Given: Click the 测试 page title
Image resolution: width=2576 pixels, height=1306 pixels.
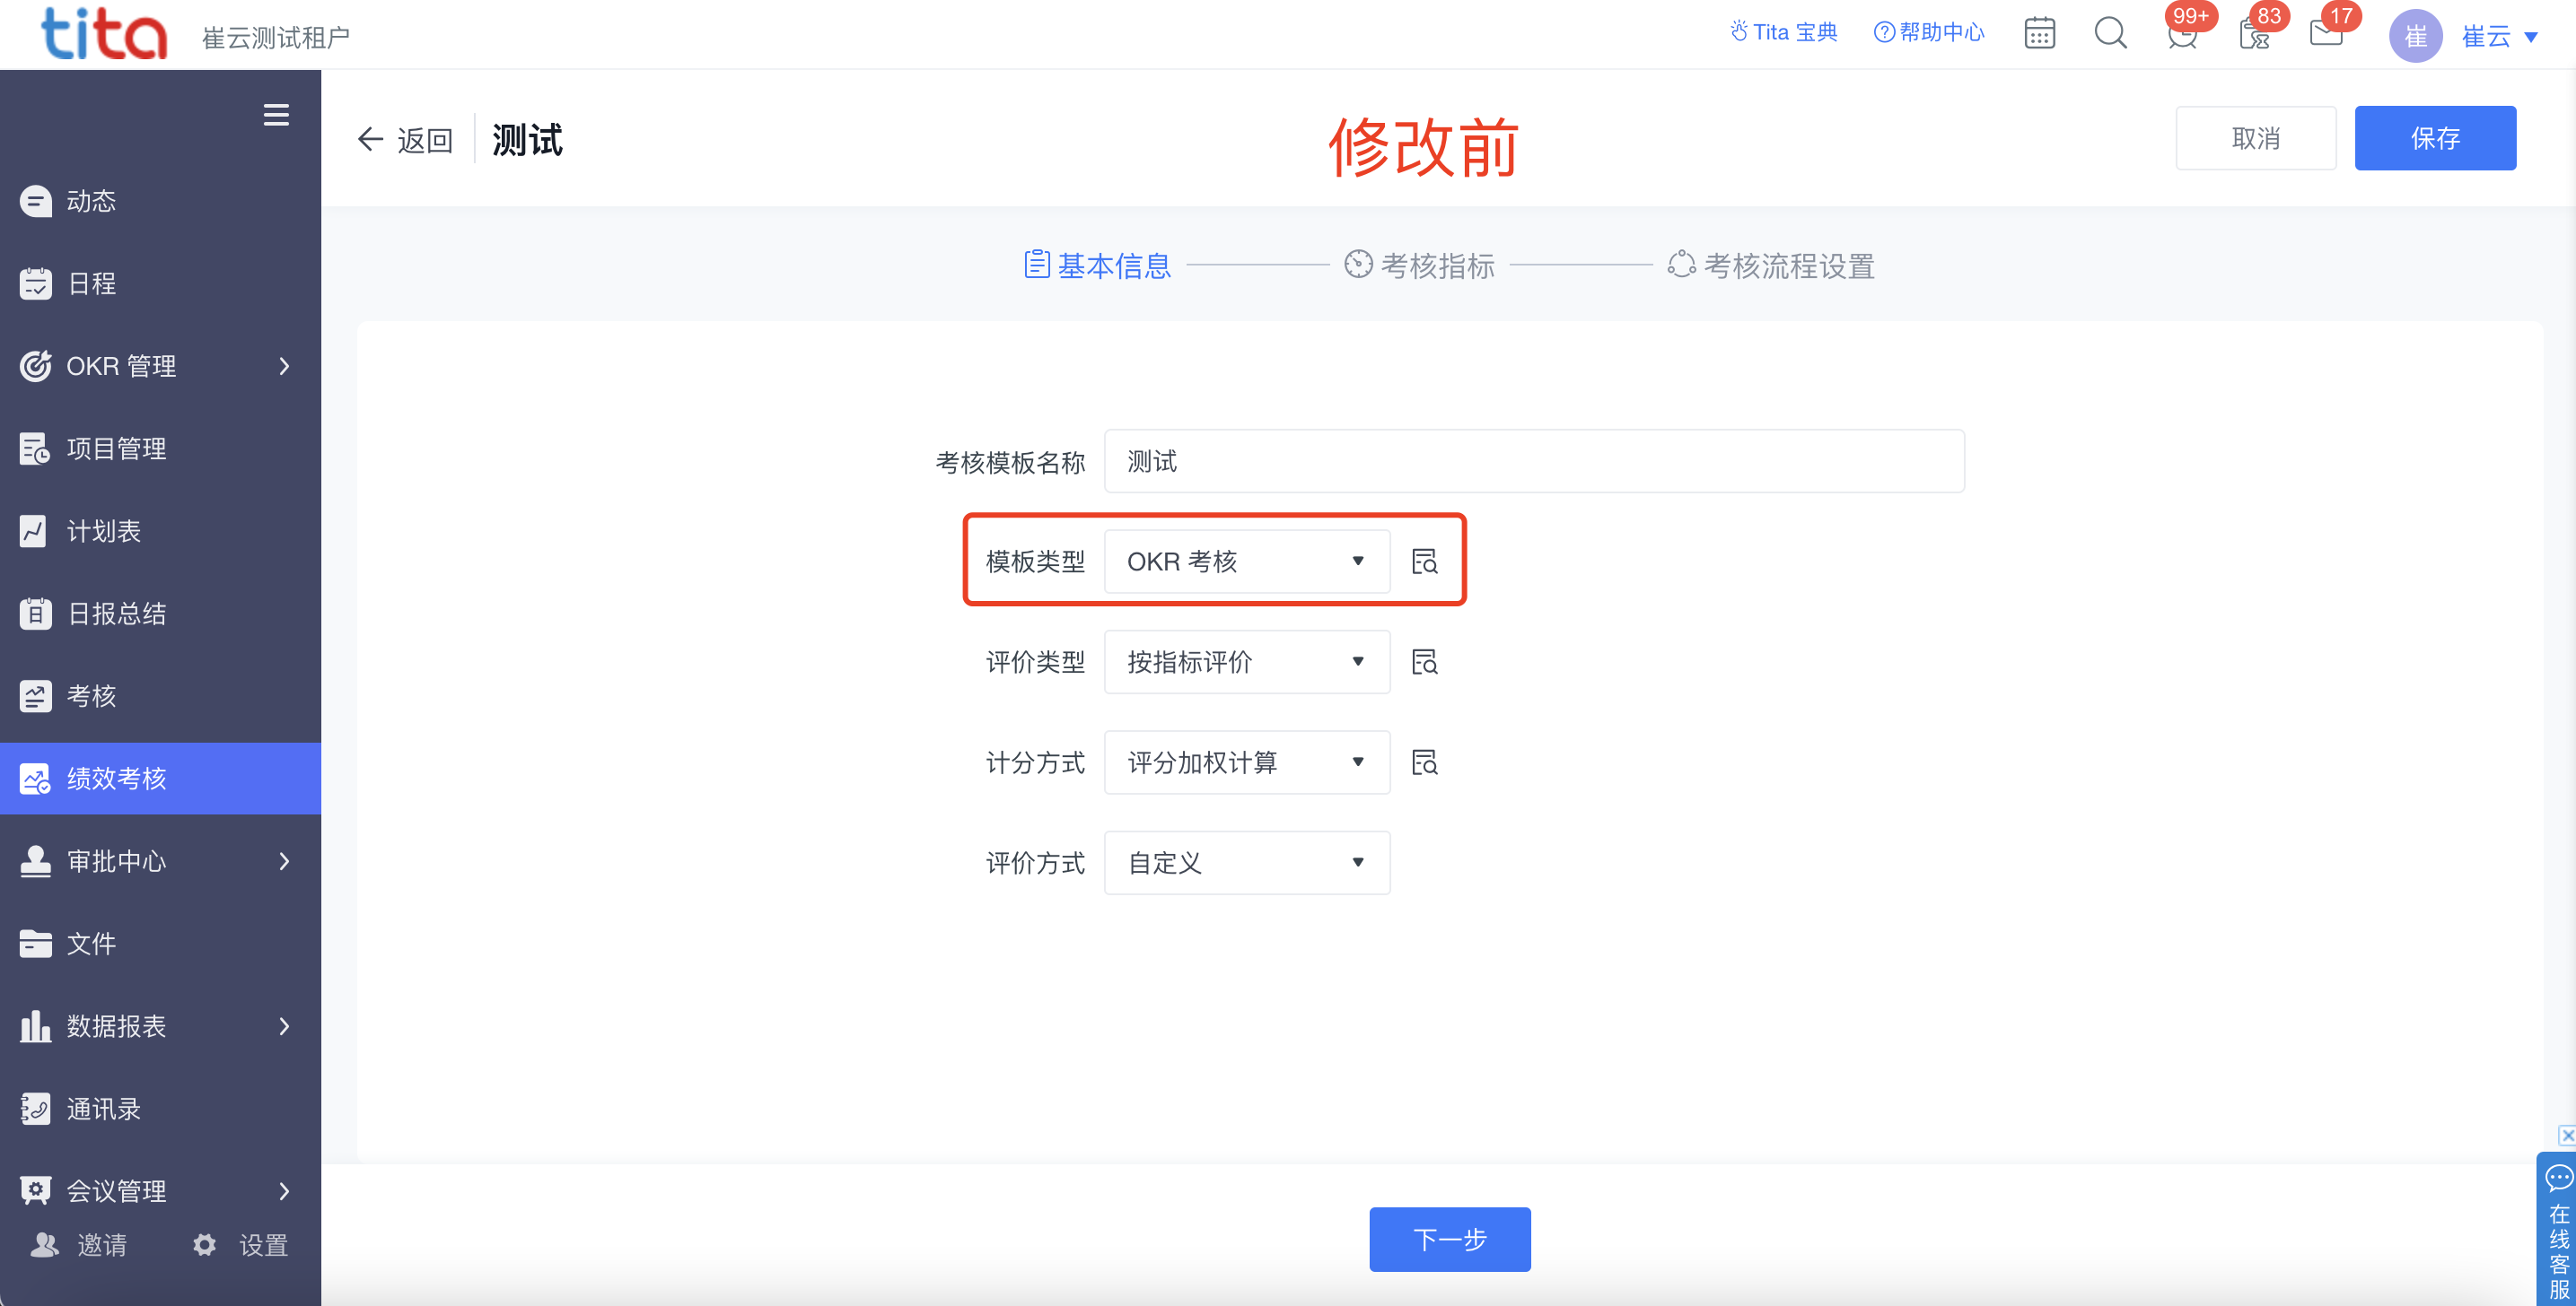Looking at the screenshot, I should click(527, 140).
